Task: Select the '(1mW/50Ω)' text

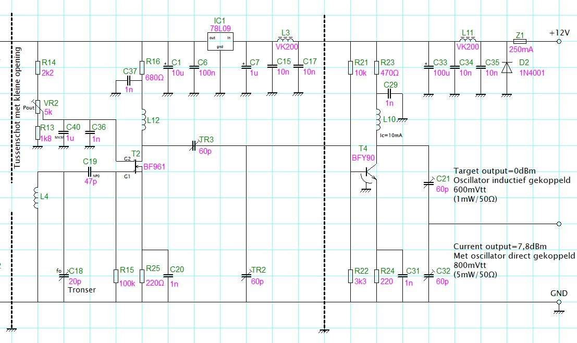Action: (475, 199)
